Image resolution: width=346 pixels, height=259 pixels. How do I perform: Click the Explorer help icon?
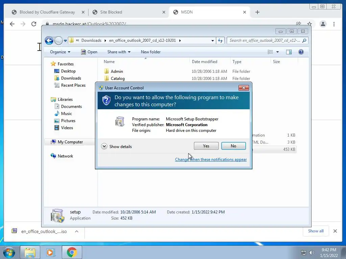[x=301, y=52]
